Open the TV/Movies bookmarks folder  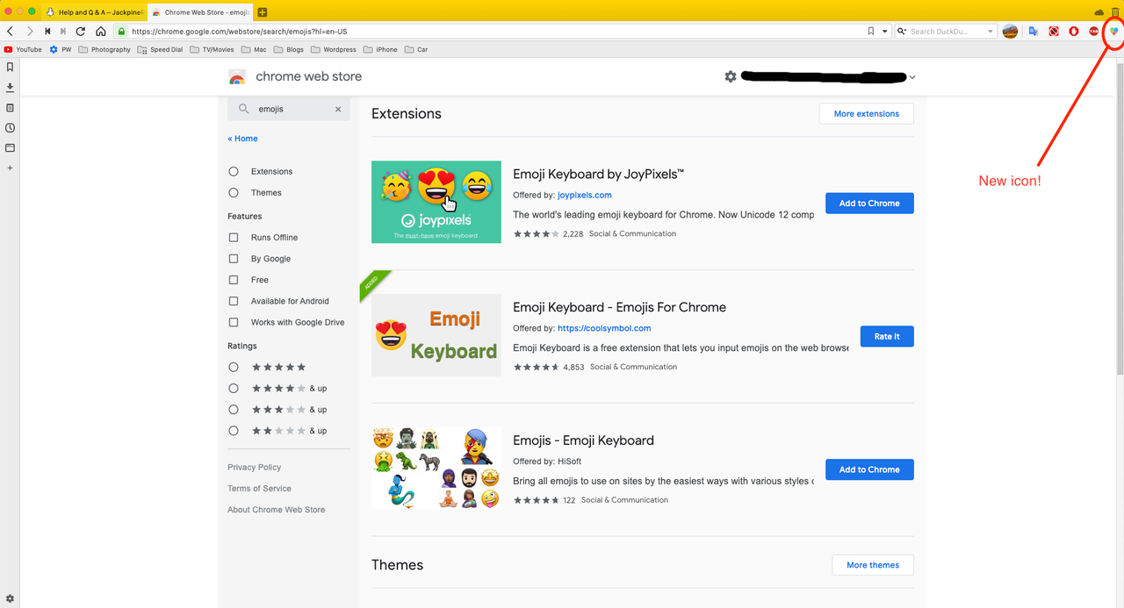(213, 50)
